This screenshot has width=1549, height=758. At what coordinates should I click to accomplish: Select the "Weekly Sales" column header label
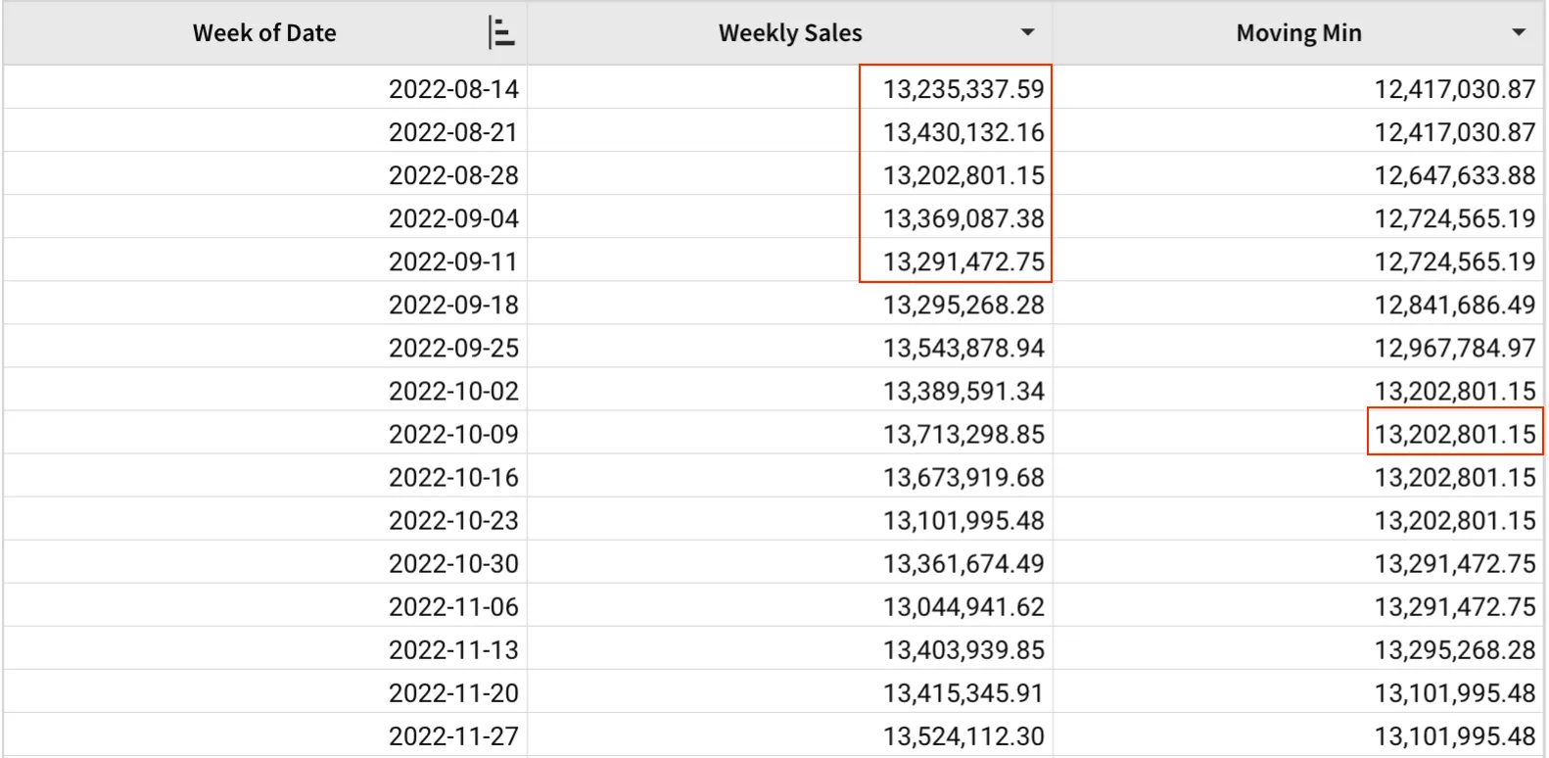[x=790, y=33]
